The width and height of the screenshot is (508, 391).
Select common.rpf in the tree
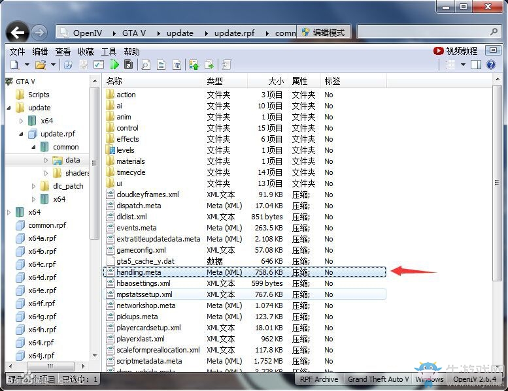point(47,225)
